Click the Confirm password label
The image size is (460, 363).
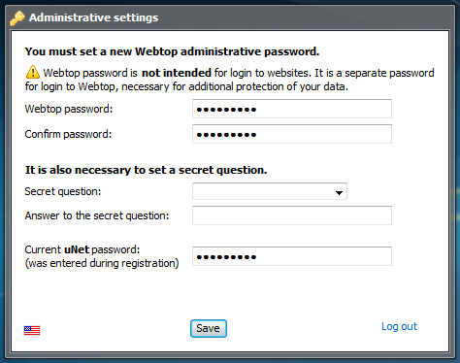[x=68, y=134]
